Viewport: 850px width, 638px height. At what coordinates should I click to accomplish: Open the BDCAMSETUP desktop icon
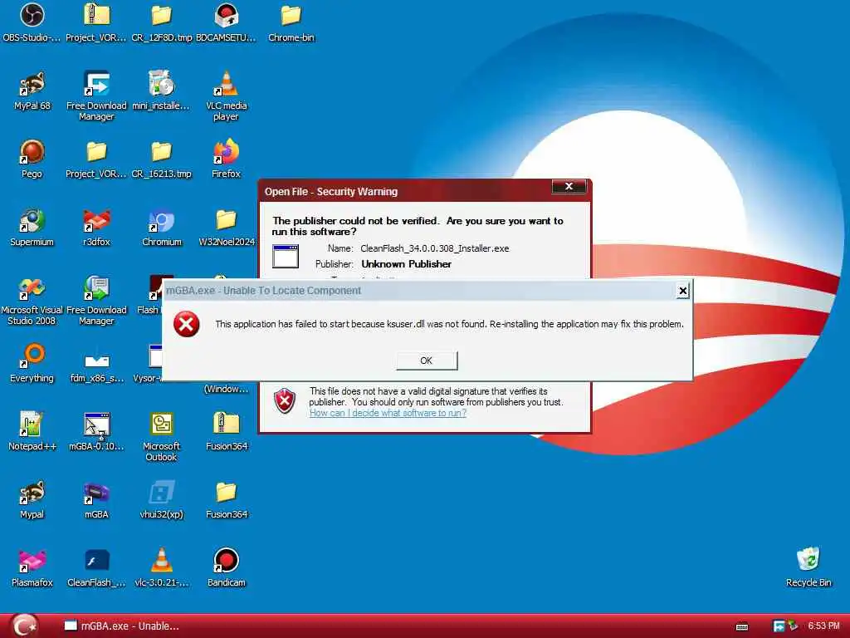[x=226, y=22]
